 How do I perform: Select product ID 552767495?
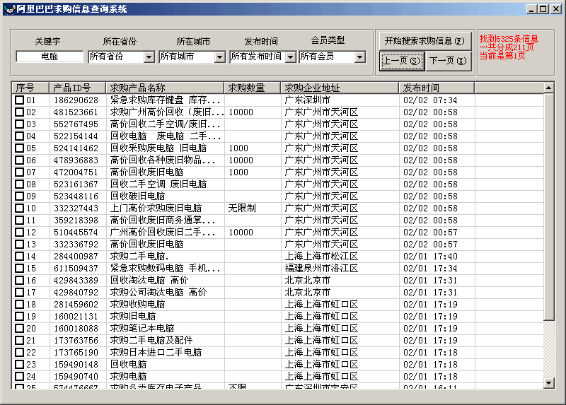[76, 124]
